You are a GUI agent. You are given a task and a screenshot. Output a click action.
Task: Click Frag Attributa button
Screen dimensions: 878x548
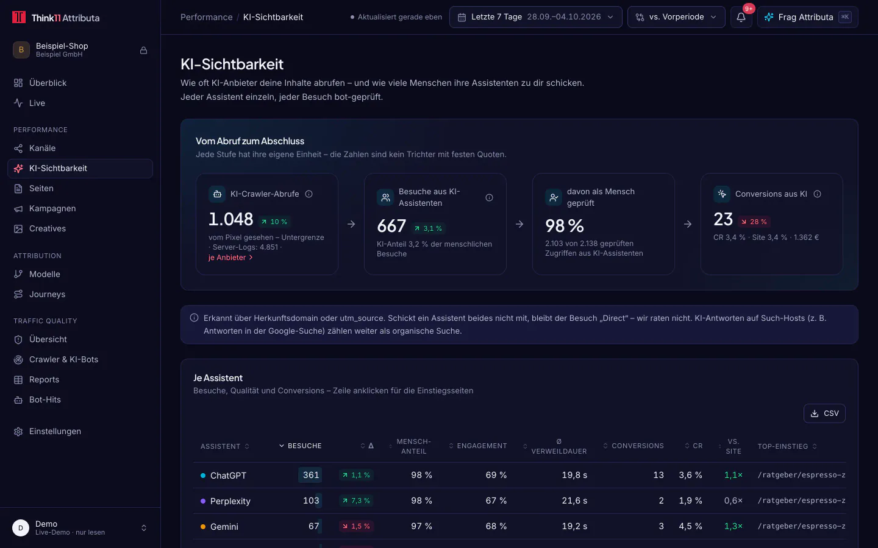807,17
